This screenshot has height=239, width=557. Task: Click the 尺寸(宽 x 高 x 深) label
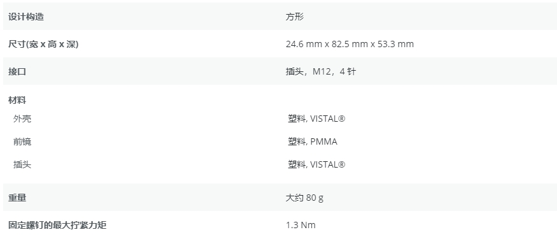(x=43, y=45)
